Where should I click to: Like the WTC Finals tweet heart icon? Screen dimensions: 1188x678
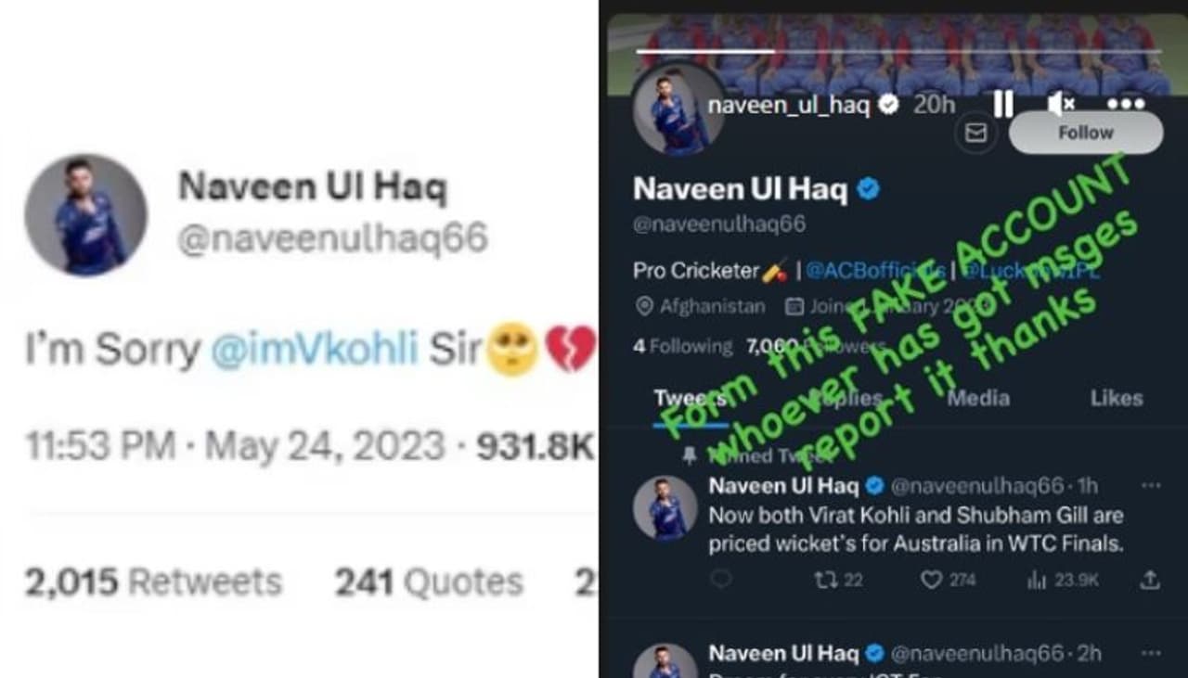(x=948, y=580)
